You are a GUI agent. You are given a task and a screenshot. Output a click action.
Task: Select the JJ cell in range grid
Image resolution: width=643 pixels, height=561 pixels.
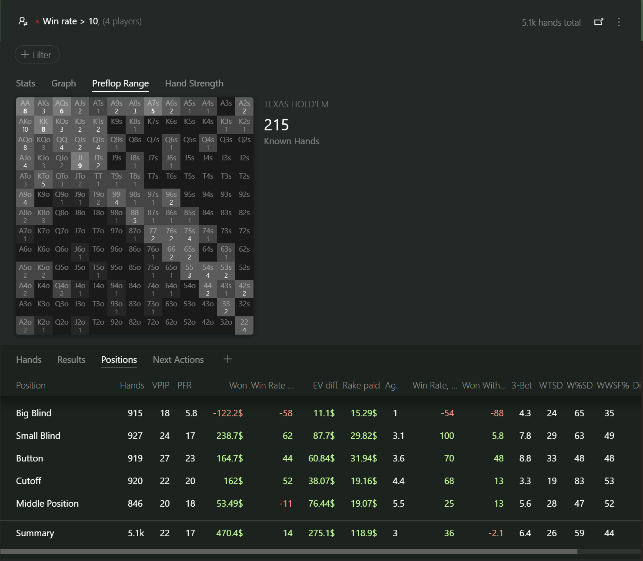point(80,161)
